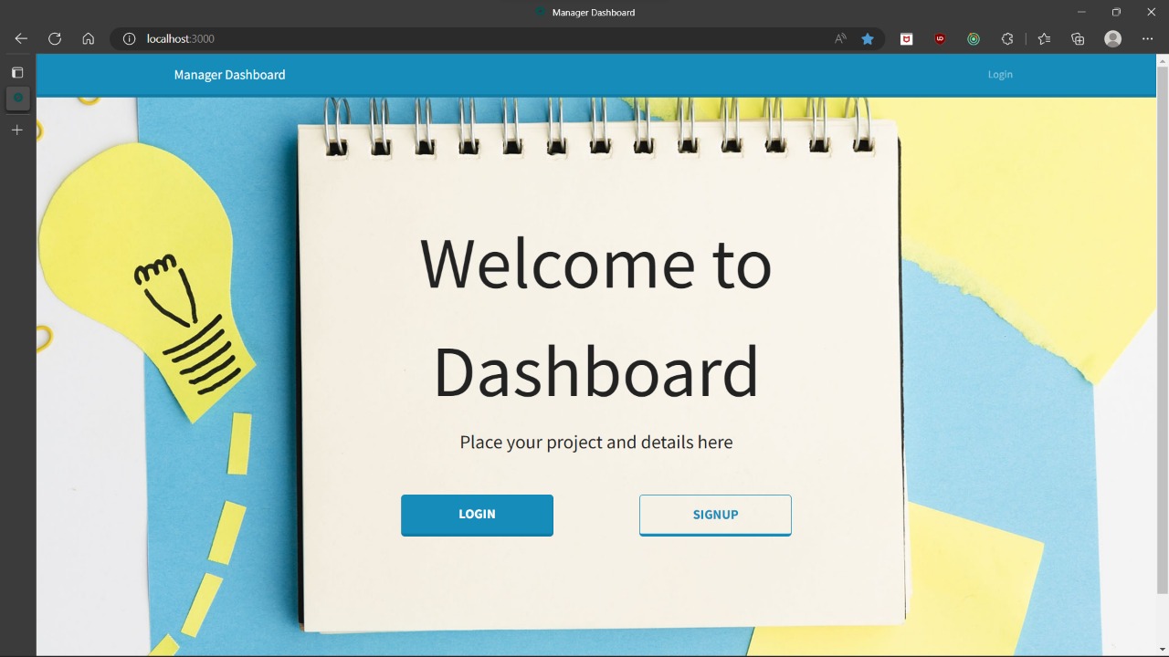Go back with the browser back arrow
This screenshot has width=1169, height=657.
[21, 38]
